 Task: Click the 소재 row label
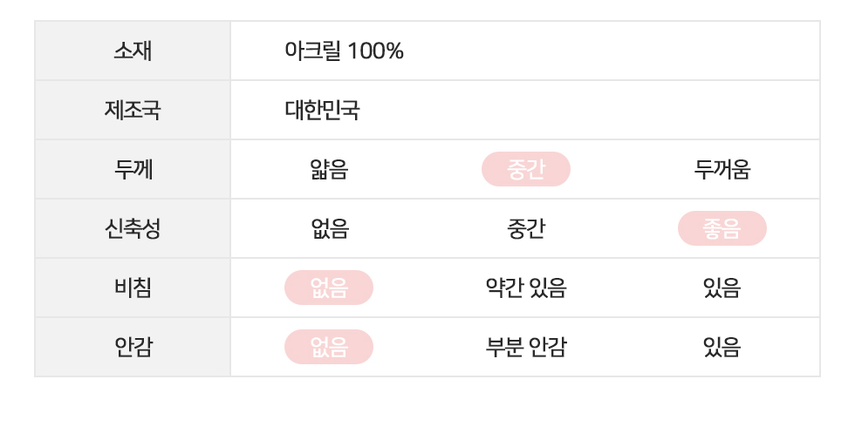pyautogui.click(x=133, y=51)
